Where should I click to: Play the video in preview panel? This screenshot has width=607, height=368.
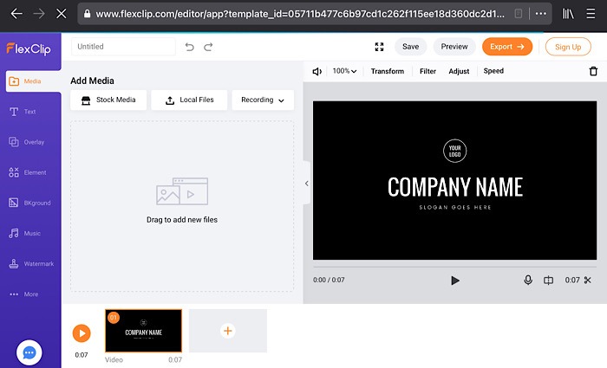tap(455, 280)
